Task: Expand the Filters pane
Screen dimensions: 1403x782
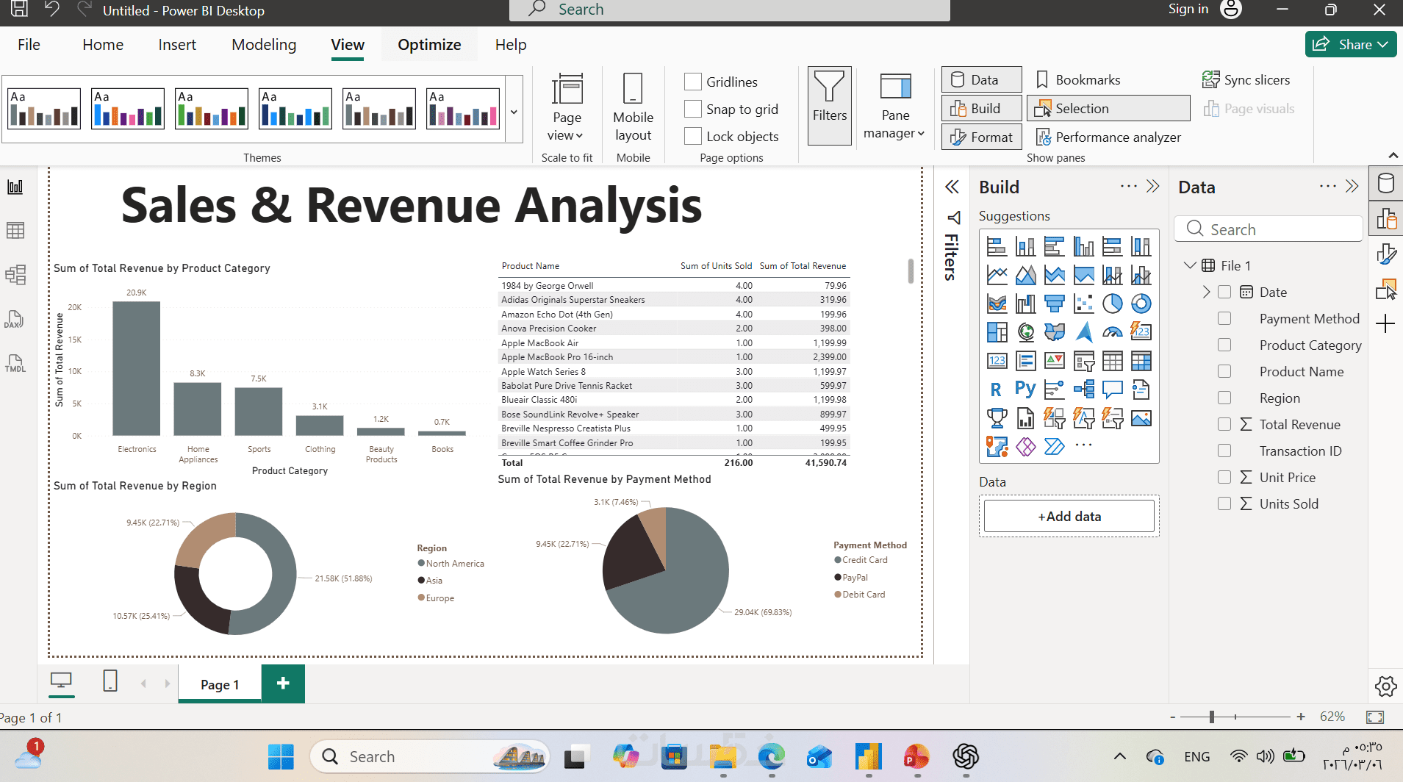Action: click(952, 187)
